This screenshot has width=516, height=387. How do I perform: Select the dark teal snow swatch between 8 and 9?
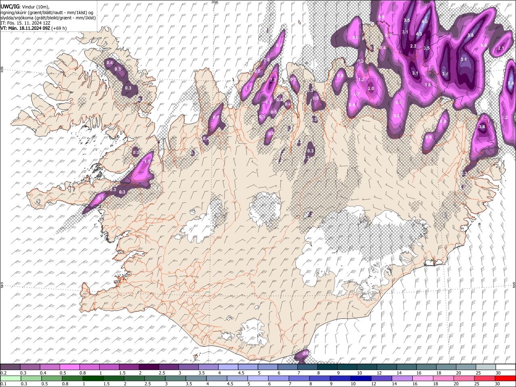click(327, 367)
